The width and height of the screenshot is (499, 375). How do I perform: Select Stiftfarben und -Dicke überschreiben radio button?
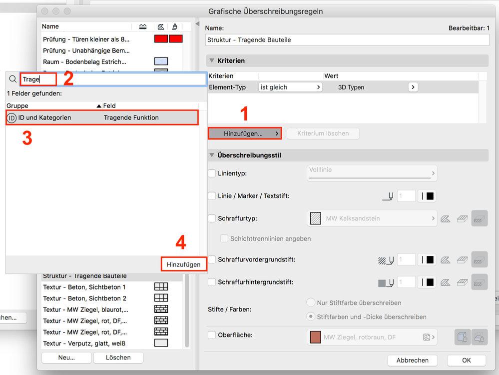(311, 316)
